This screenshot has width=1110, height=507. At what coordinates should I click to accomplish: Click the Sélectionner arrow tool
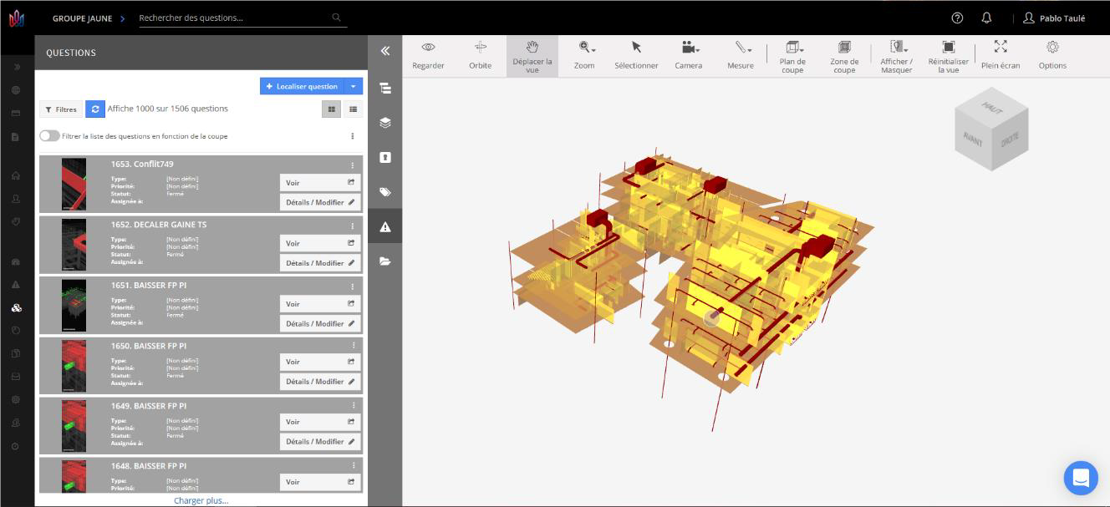tap(636, 55)
